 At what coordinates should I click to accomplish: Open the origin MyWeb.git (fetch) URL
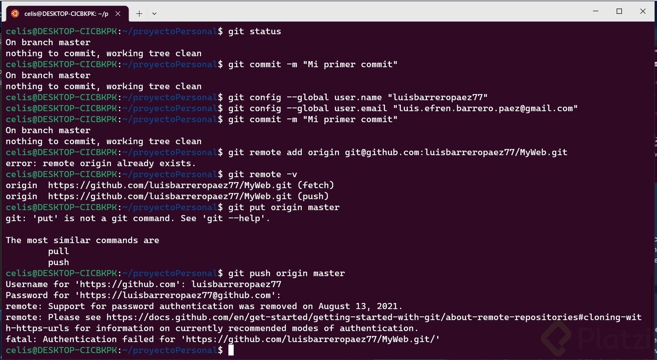[x=170, y=185]
